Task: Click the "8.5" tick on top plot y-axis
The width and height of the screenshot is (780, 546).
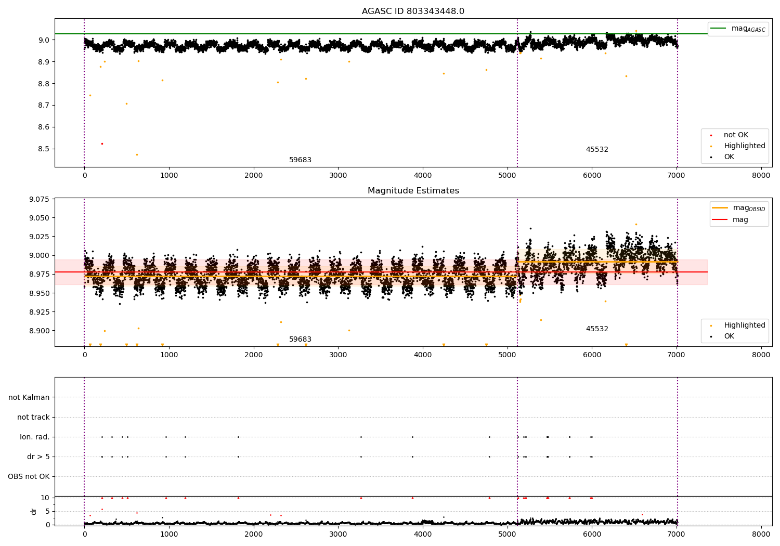Action: point(44,149)
